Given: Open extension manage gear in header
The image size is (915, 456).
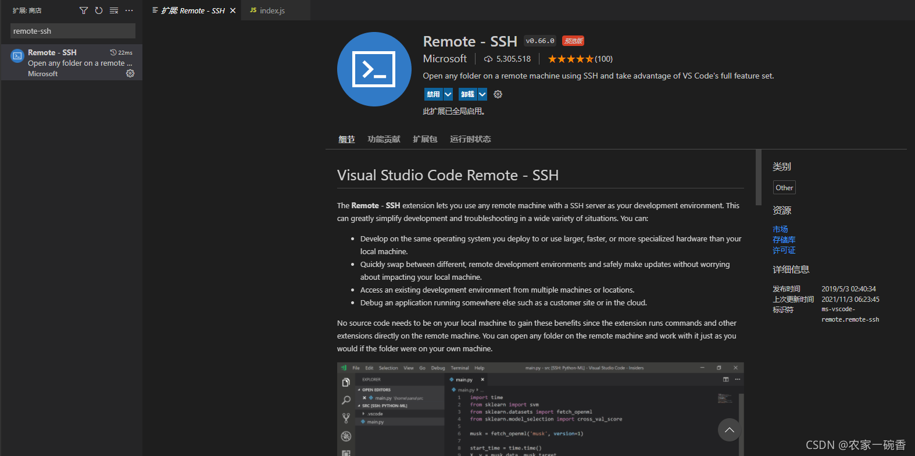Looking at the screenshot, I should [x=498, y=94].
